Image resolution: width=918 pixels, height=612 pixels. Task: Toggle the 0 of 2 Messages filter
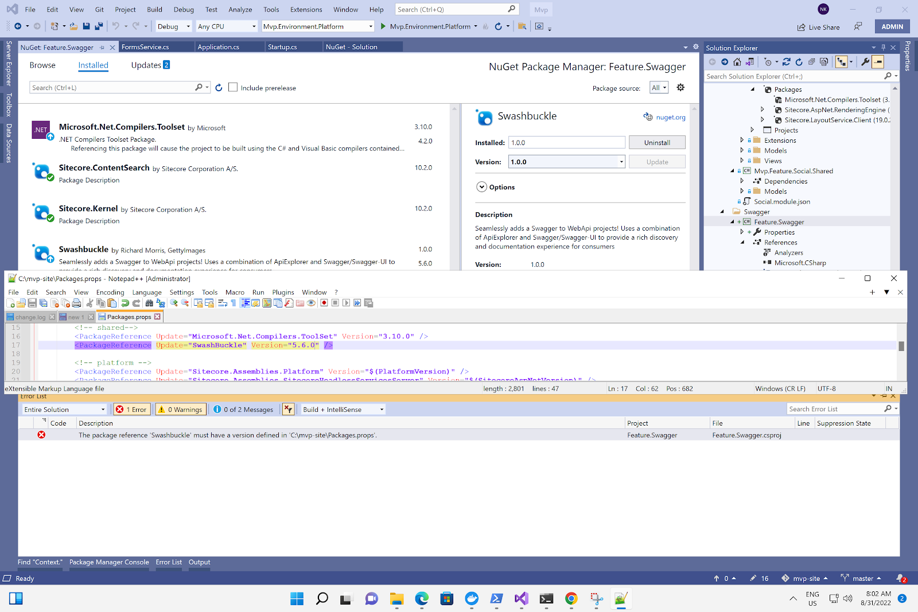[x=243, y=409]
